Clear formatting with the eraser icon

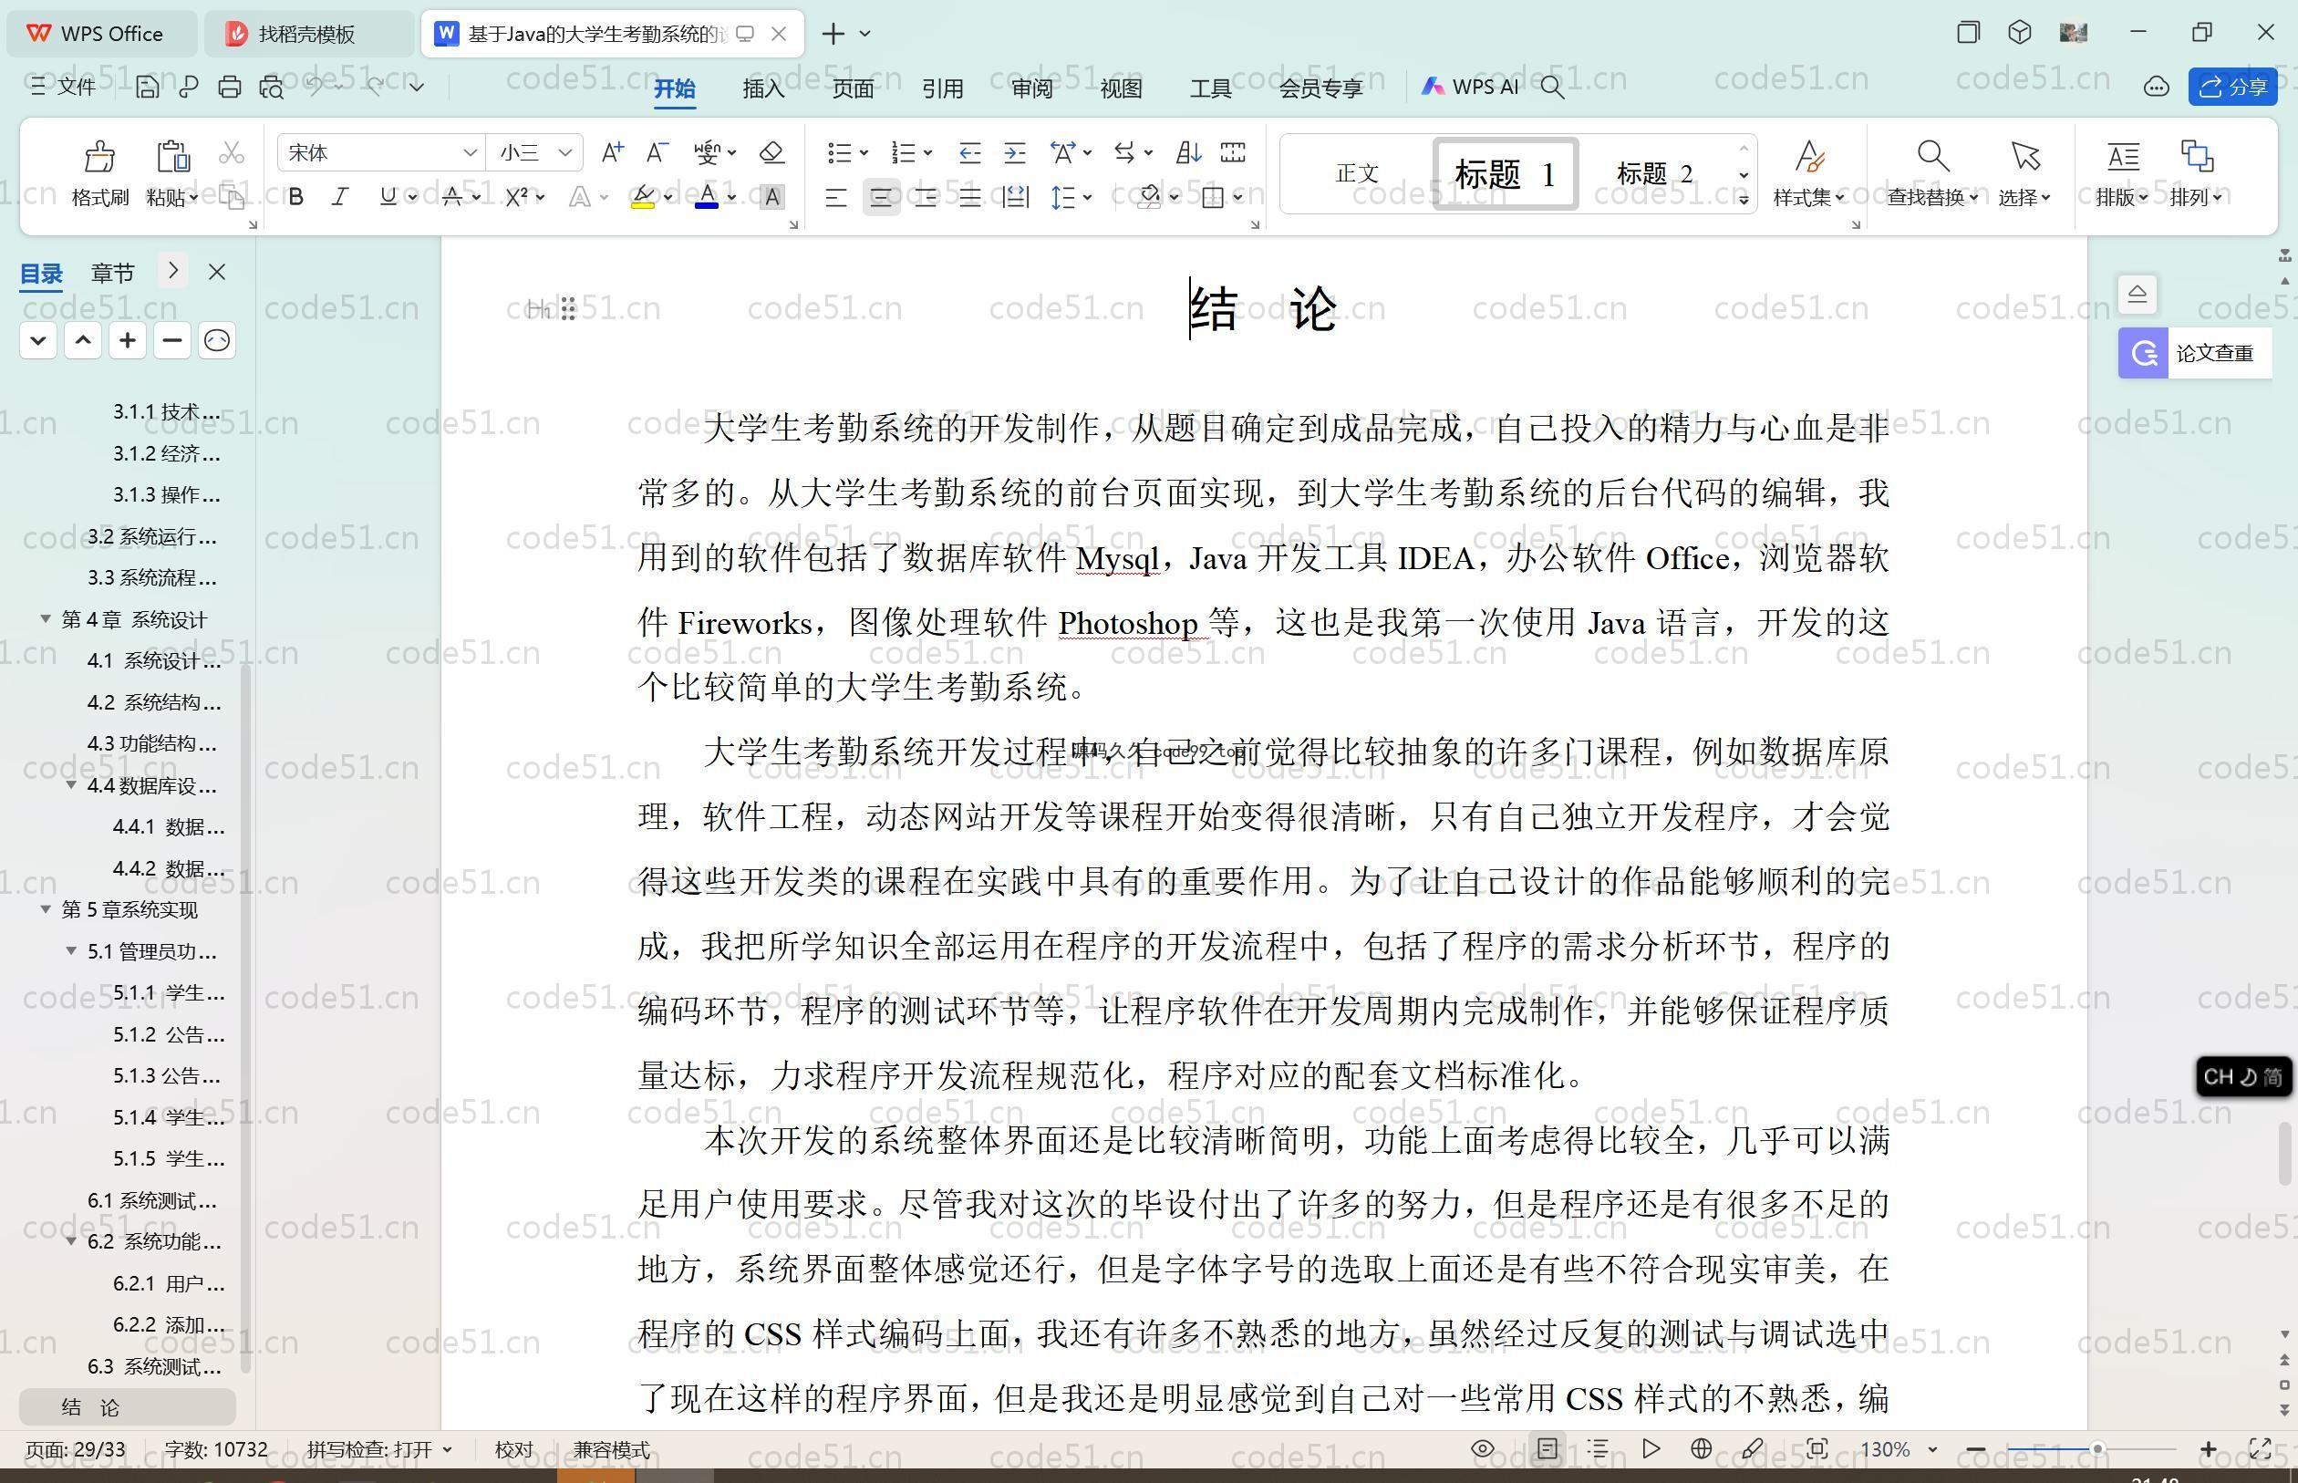click(x=772, y=152)
